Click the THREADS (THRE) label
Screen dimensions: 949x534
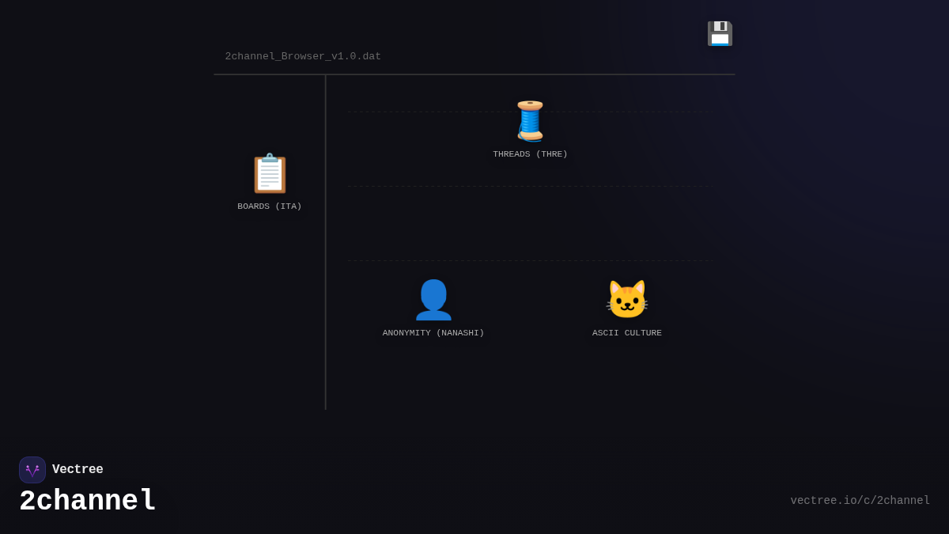click(x=530, y=154)
